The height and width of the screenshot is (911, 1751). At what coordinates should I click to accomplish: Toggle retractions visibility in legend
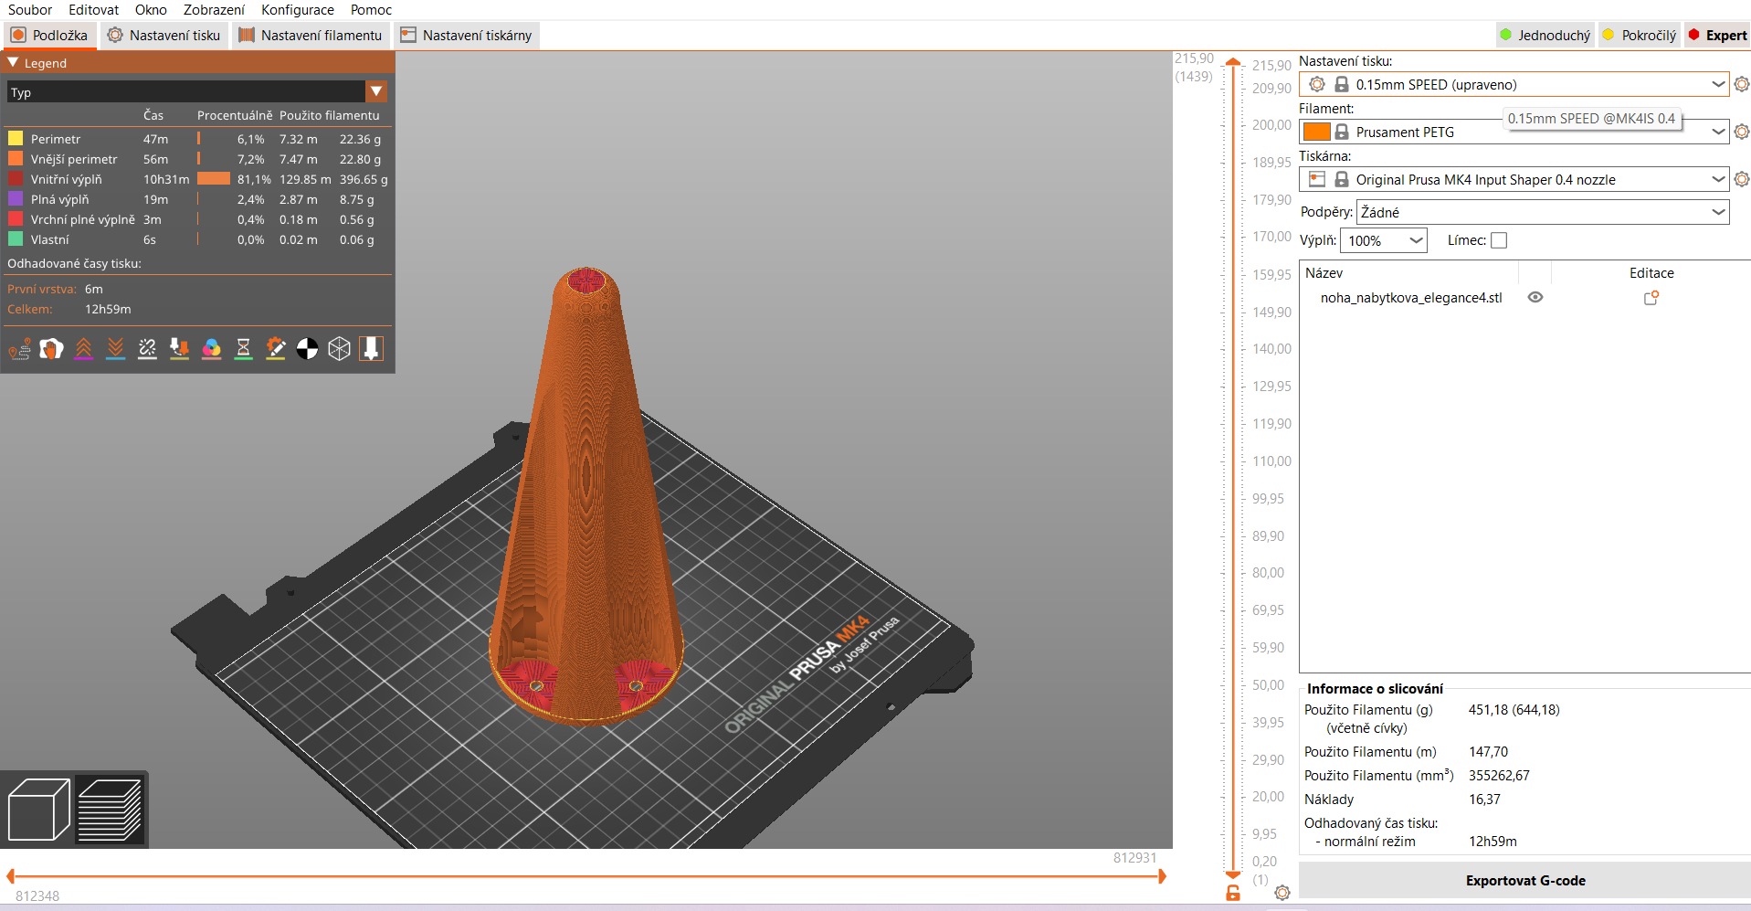coord(83,349)
